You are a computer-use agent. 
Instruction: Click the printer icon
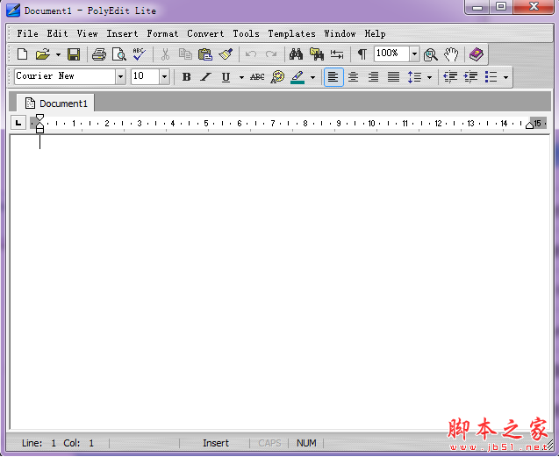pyautogui.click(x=99, y=54)
